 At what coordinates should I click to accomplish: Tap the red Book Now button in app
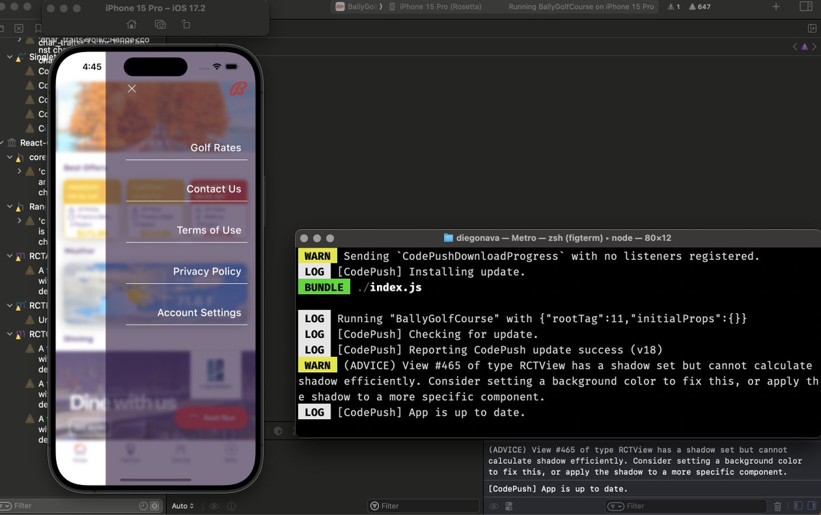pos(211,417)
